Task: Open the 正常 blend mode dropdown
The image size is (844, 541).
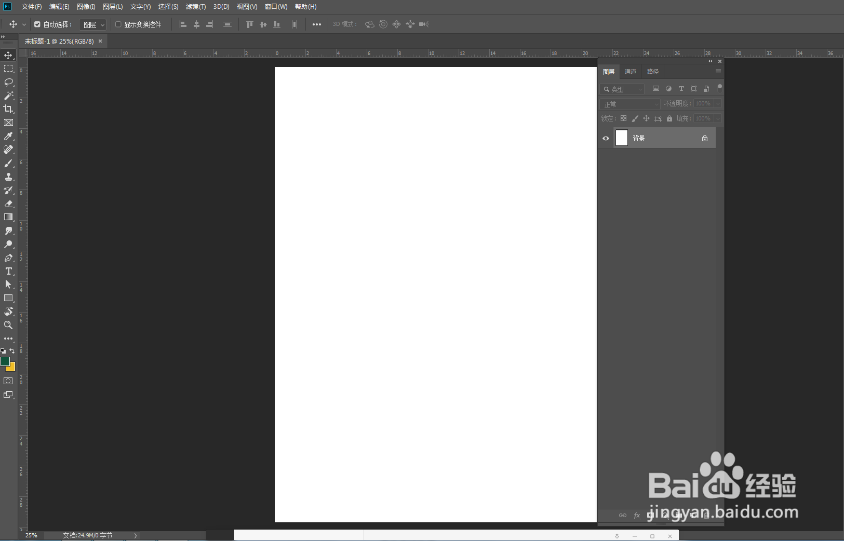Action: point(630,104)
